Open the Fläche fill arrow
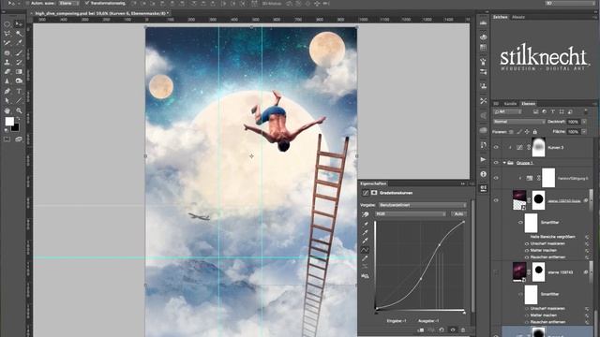 click(x=584, y=131)
